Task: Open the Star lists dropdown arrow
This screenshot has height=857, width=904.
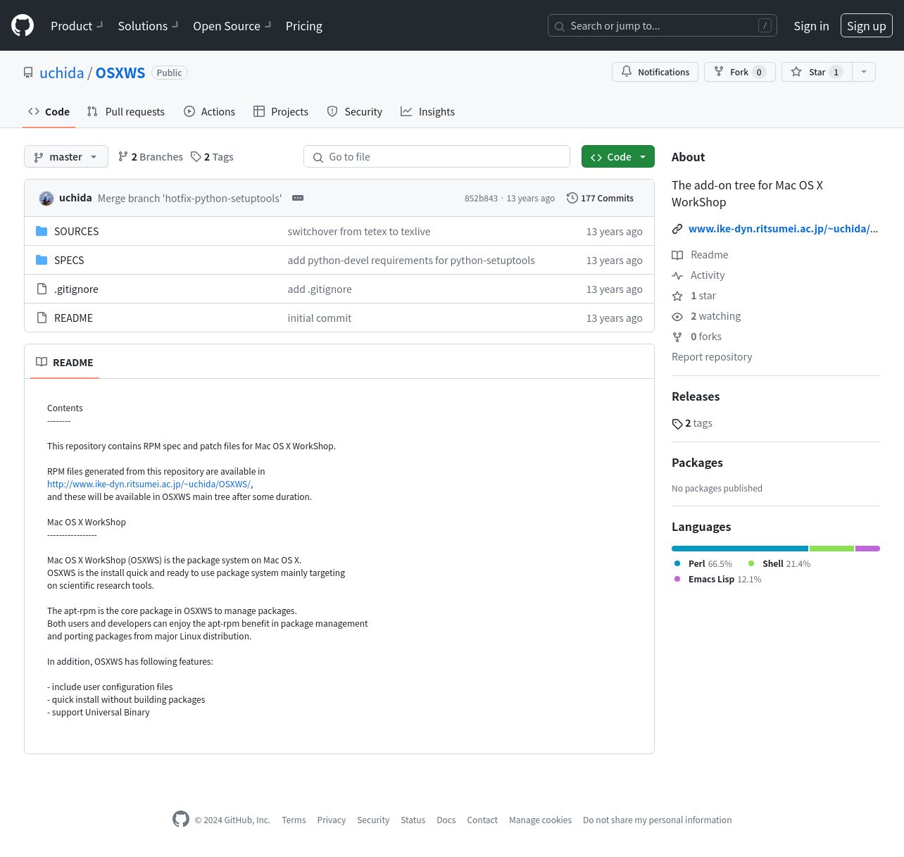Action: pos(864,72)
